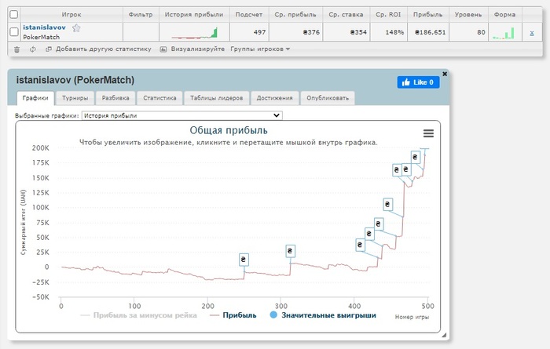Close the istanislavov PokerMatch panel
Screen dimensions: 550x349
pos(445,74)
